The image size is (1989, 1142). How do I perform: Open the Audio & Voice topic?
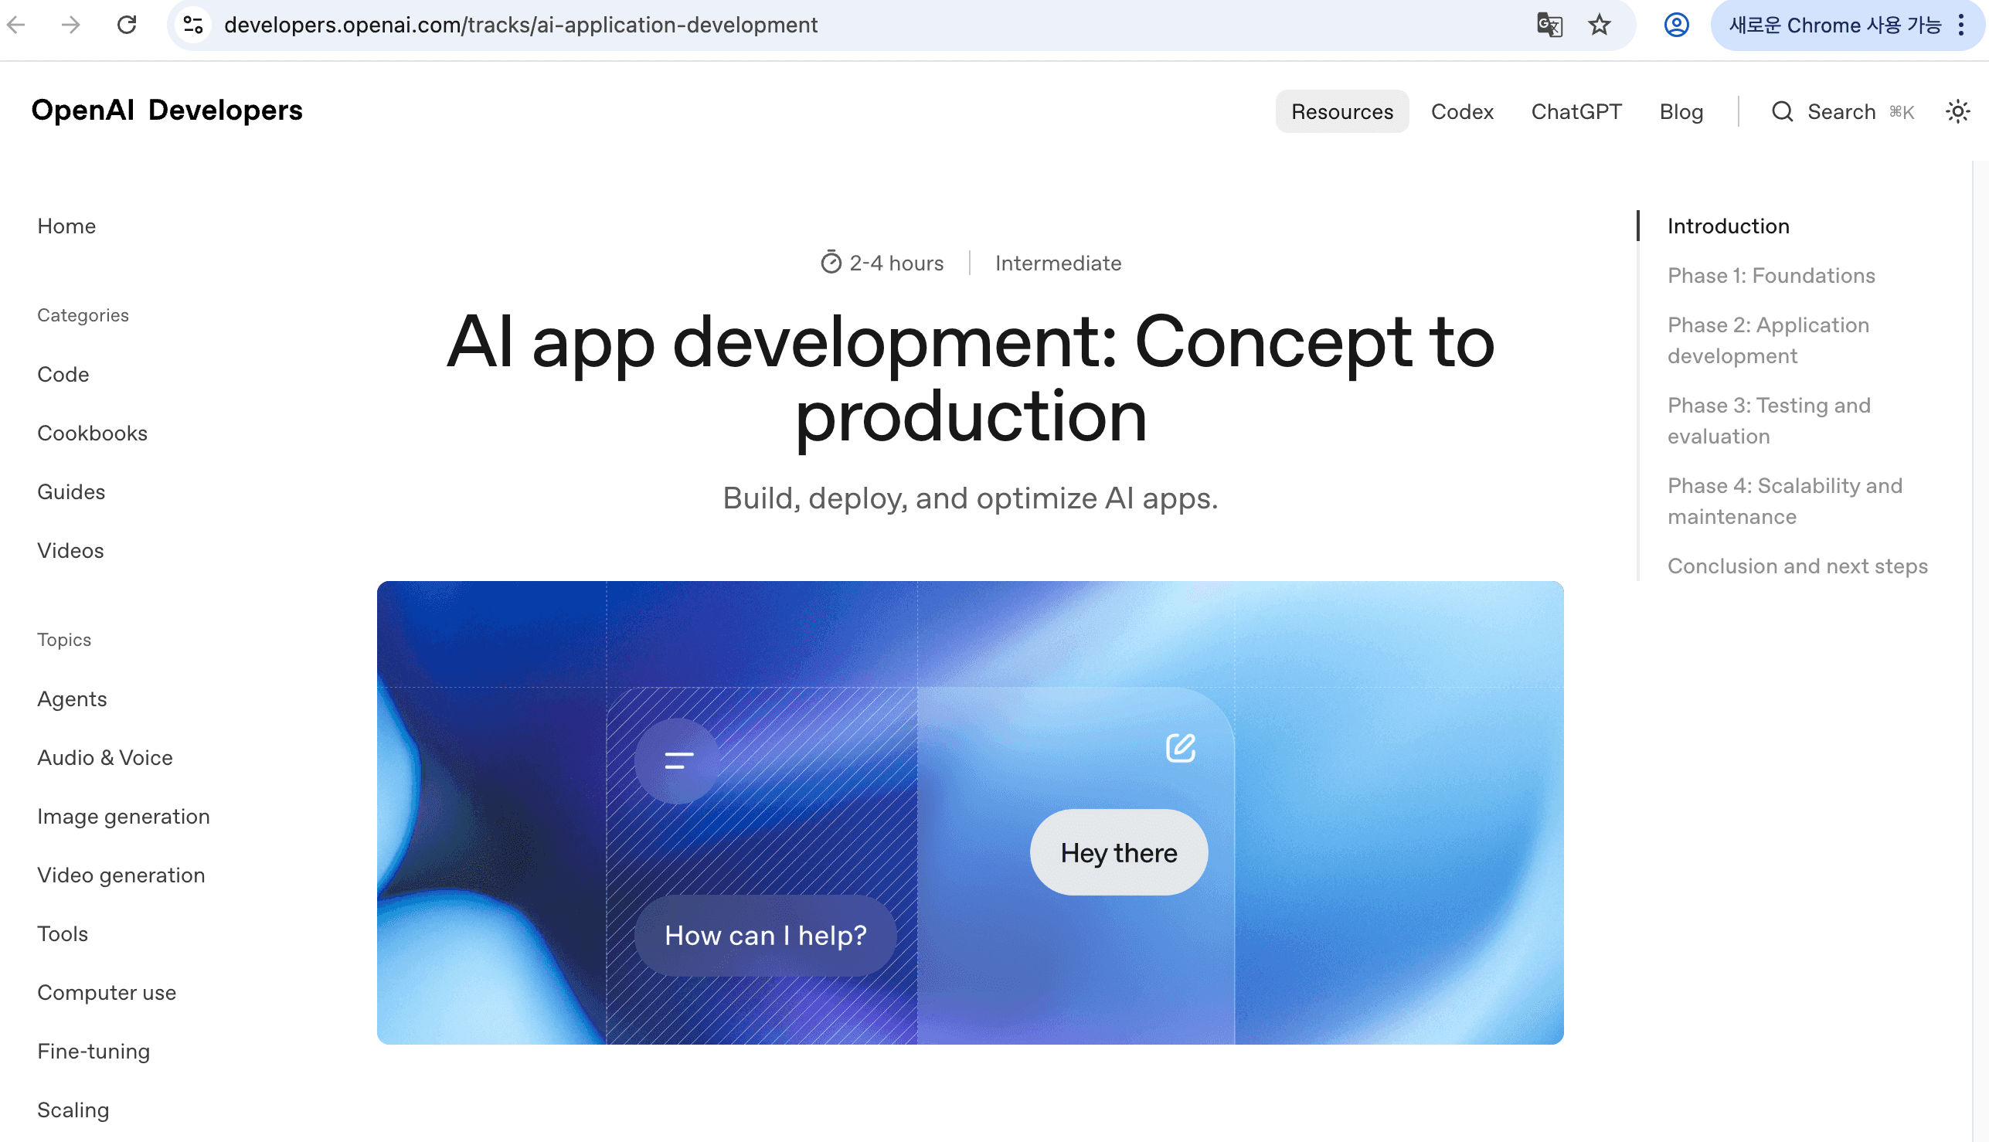104,757
